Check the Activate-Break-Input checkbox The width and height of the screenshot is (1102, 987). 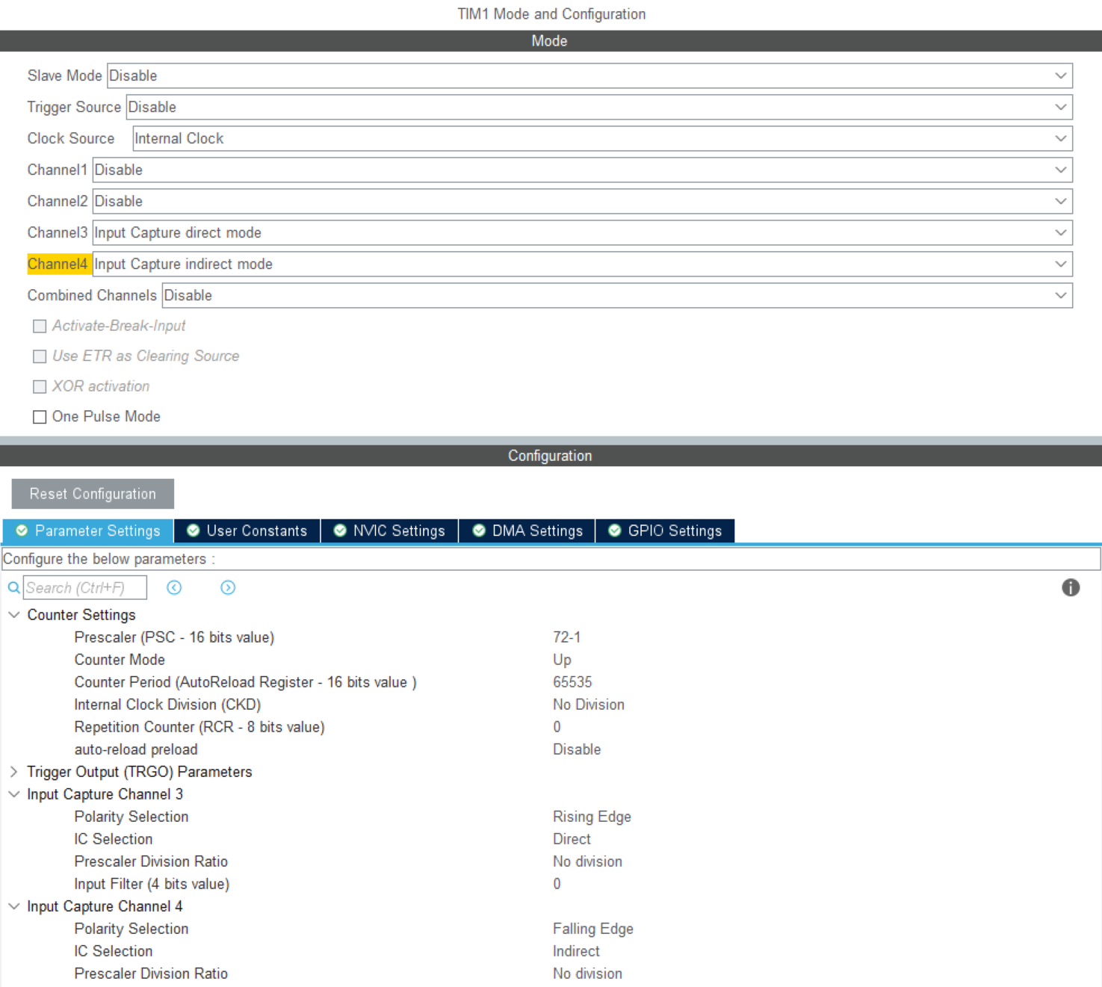point(40,327)
